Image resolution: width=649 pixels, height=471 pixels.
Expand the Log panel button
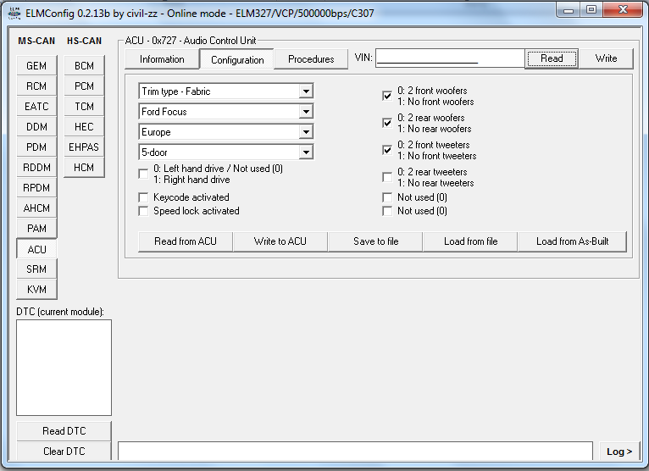click(x=619, y=452)
